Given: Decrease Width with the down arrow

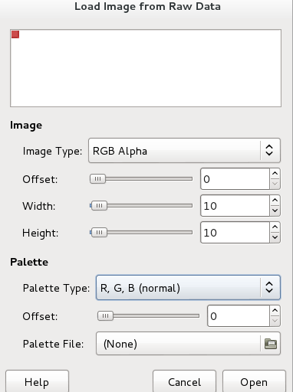Looking at the screenshot, I should point(275,211).
